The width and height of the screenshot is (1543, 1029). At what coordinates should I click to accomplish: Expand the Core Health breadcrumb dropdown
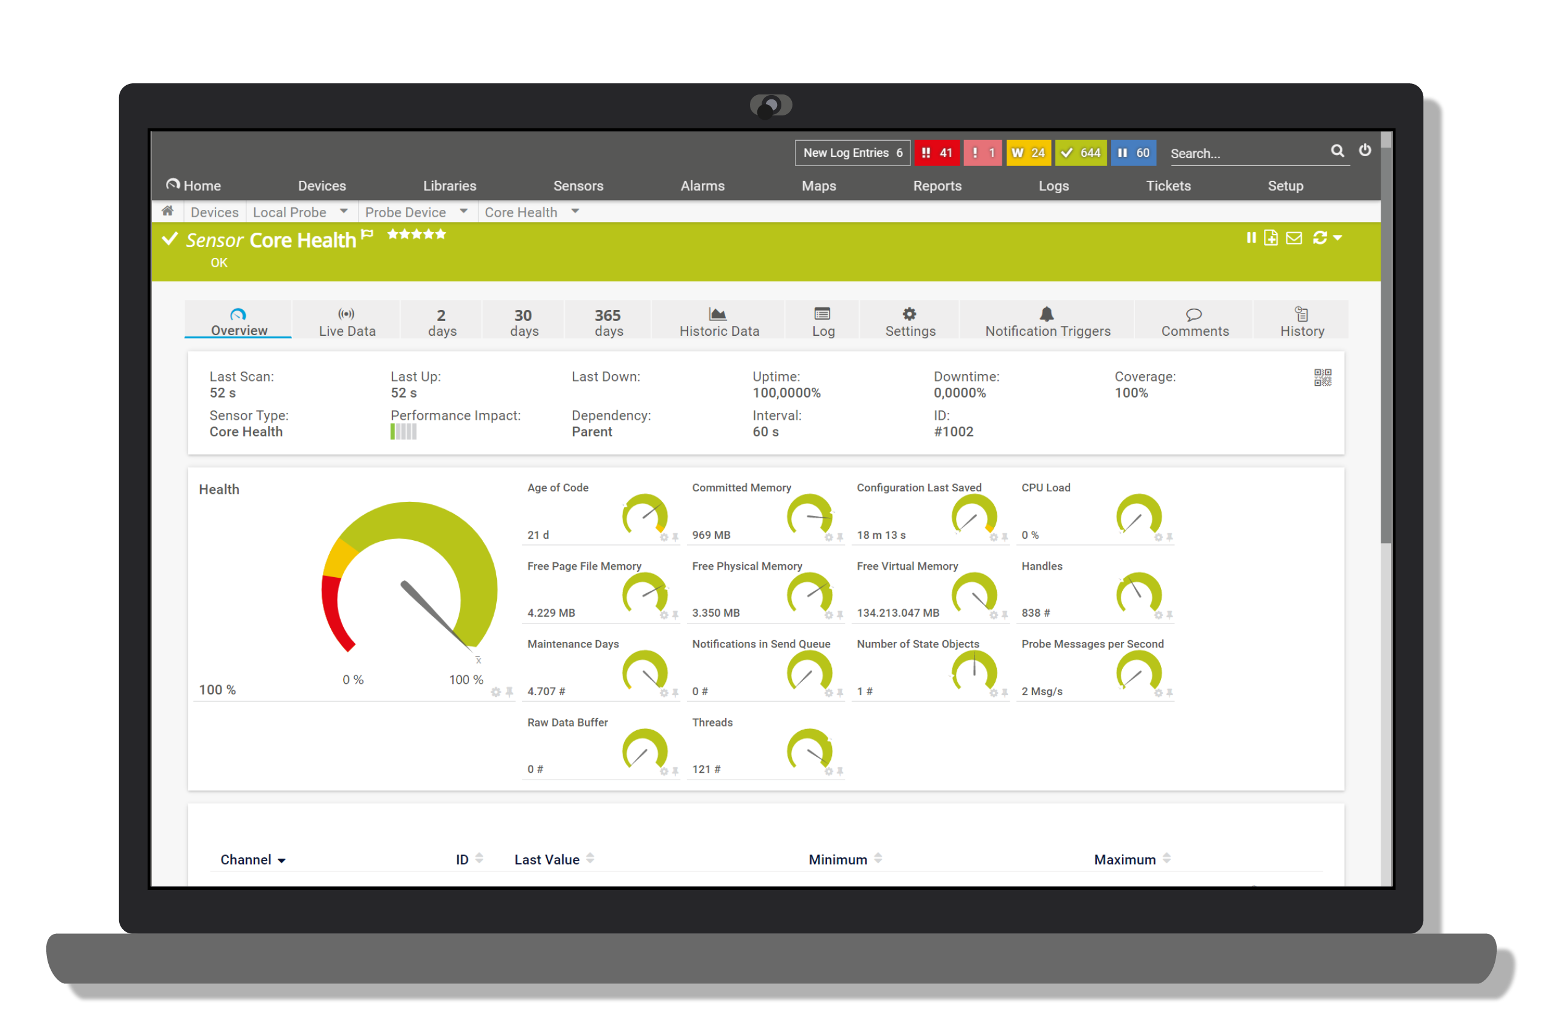tap(575, 211)
